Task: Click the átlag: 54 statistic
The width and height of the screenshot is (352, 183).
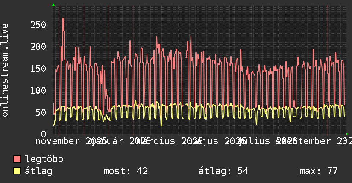Action: pos(223,171)
